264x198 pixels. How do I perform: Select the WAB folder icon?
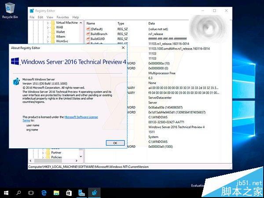pyautogui.click(x=53, y=27)
